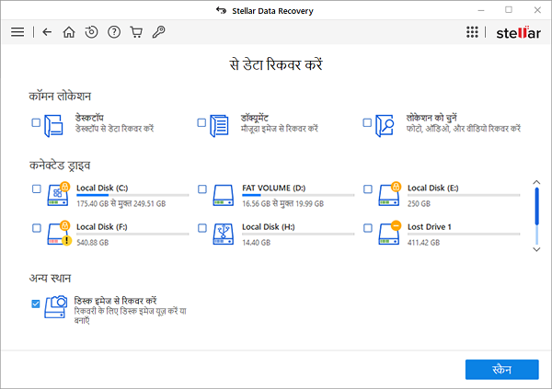Screen dimensions: 552x389
Task: Click the stellar logo
Action: tap(518, 32)
